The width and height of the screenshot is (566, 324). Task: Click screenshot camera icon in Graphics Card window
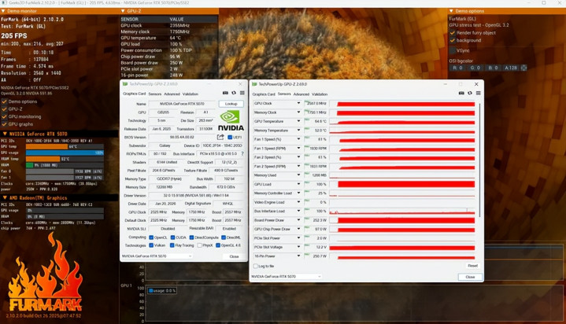(225, 93)
